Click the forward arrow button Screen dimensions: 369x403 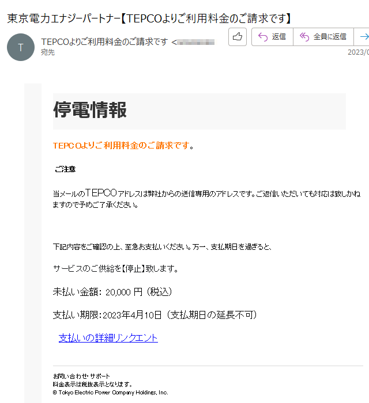362,37
